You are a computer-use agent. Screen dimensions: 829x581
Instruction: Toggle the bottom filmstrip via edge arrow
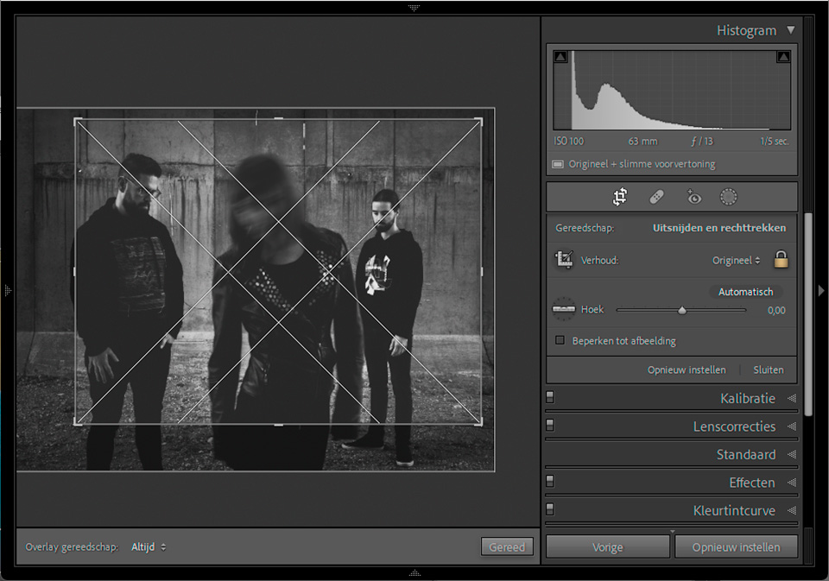coord(415,573)
